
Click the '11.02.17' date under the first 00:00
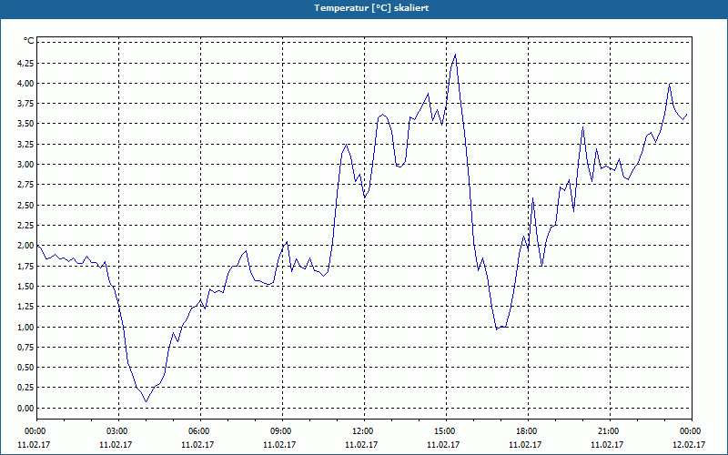tap(34, 445)
